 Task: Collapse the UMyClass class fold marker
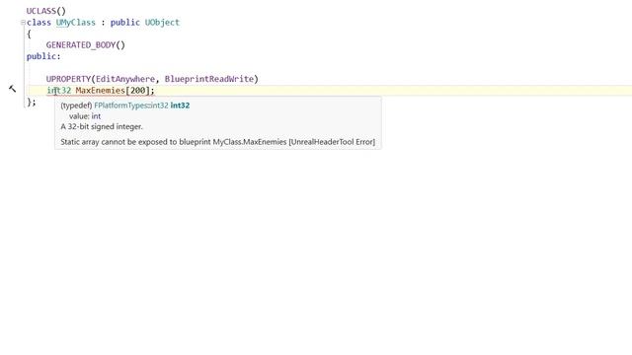pos(23,23)
